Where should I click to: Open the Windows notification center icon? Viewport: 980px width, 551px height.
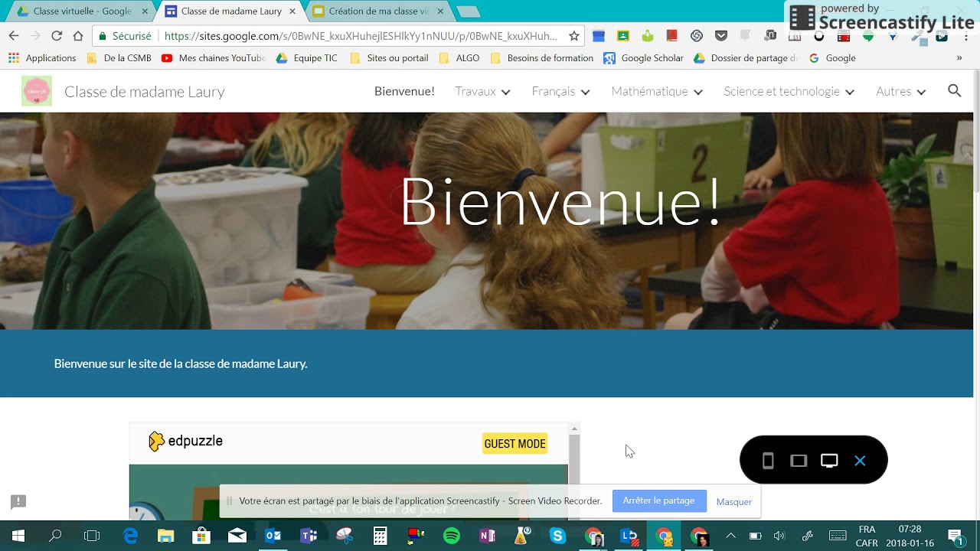[955, 536]
